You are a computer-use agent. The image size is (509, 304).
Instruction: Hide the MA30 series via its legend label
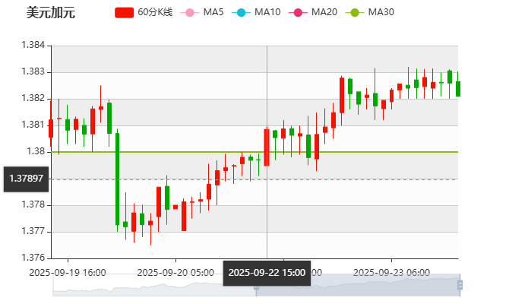[x=381, y=12]
